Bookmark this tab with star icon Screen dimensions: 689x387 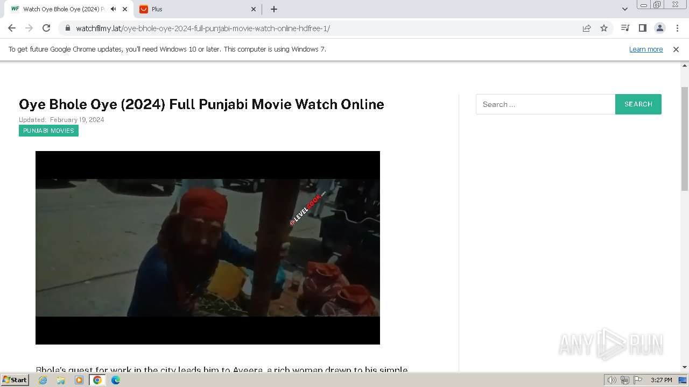tap(604, 28)
